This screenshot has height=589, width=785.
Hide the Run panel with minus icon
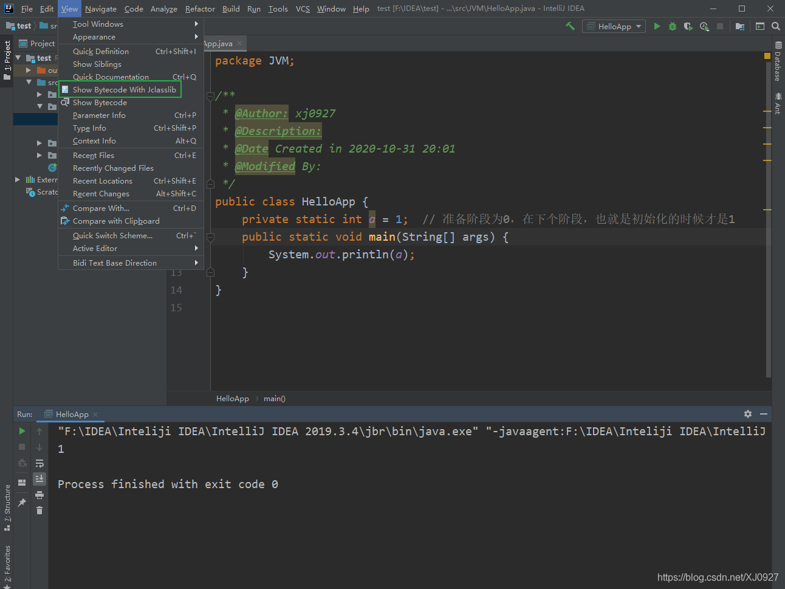(x=764, y=414)
